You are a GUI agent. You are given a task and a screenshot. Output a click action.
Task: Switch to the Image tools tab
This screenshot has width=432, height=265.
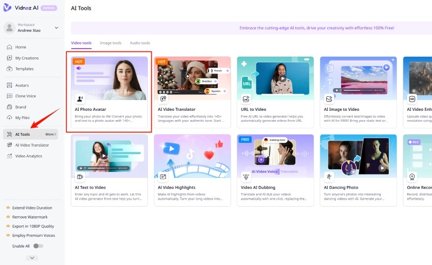[x=111, y=43]
